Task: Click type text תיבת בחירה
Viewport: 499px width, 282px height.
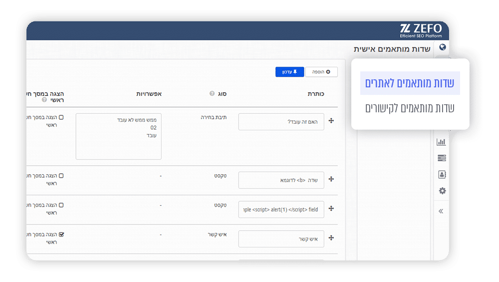Action: (x=214, y=117)
